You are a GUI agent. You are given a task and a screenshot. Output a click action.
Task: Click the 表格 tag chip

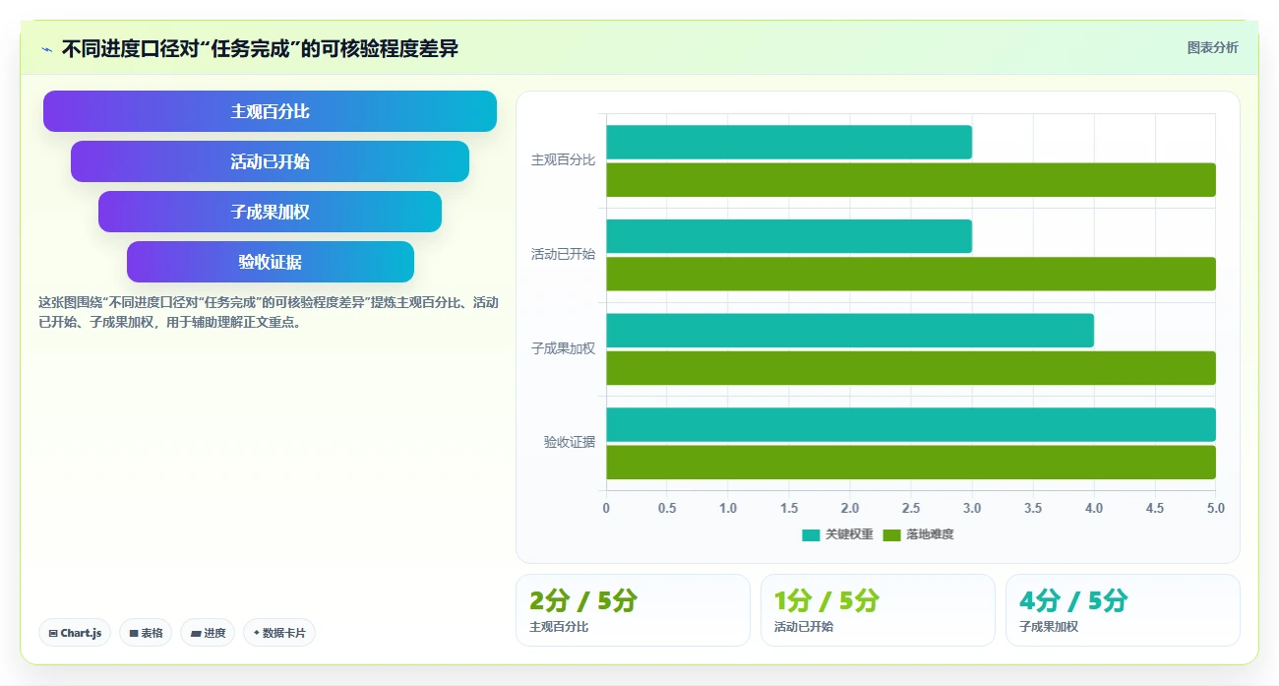[146, 633]
